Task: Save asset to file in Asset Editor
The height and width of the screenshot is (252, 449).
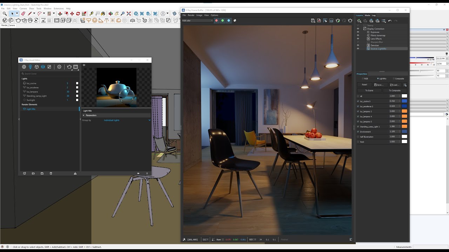Action: (42, 173)
